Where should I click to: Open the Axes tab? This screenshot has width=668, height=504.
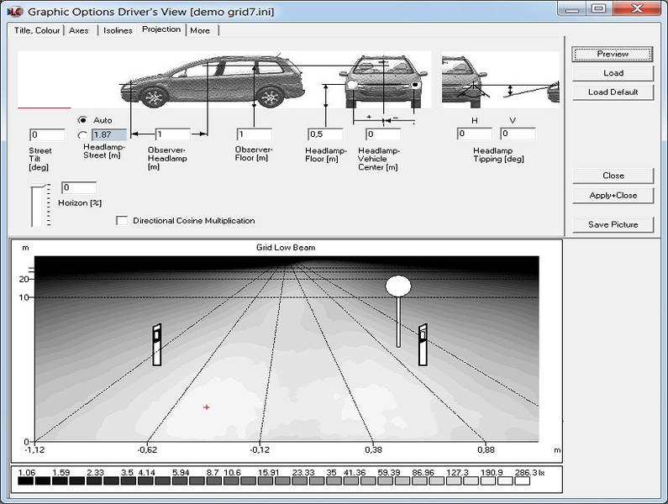click(x=79, y=30)
